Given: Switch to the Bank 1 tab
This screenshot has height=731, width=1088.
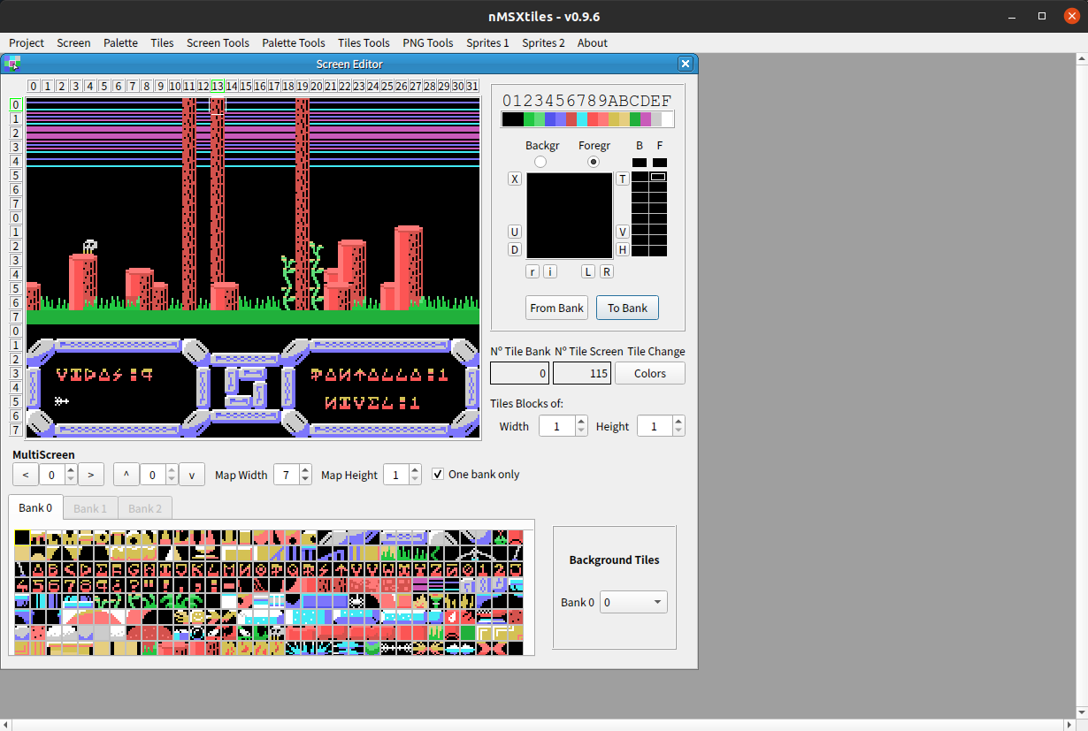Looking at the screenshot, I should tap(89, 507).
